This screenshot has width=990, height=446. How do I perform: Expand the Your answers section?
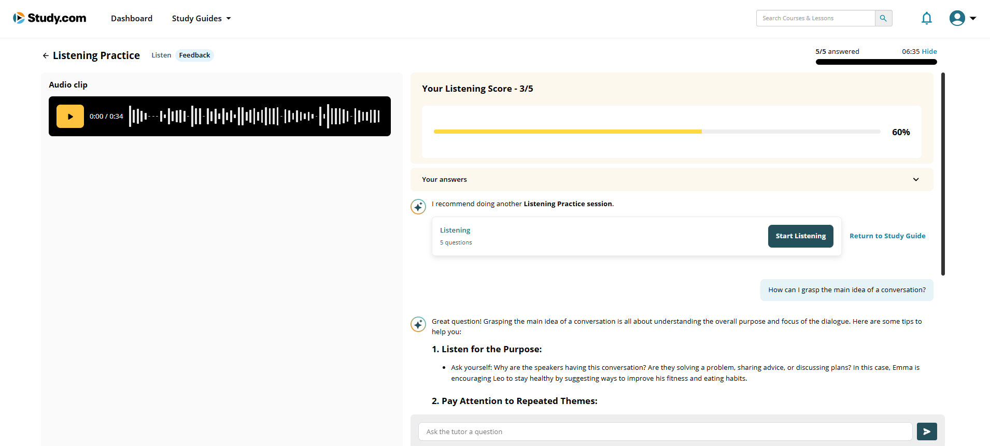pyautogui.click(x=915, y=180)
